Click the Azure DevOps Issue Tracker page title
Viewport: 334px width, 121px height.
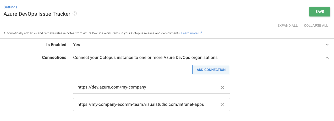pyautogui.click(x=37, y=14)
